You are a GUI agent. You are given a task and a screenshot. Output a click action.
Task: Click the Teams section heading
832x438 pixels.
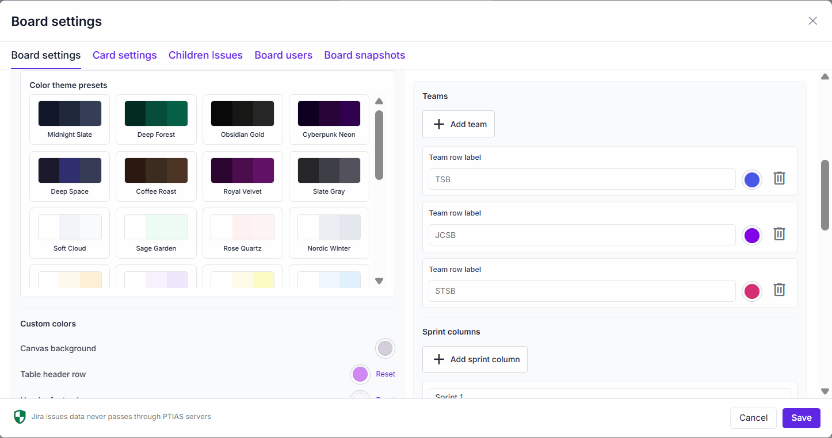click(435, 96)
